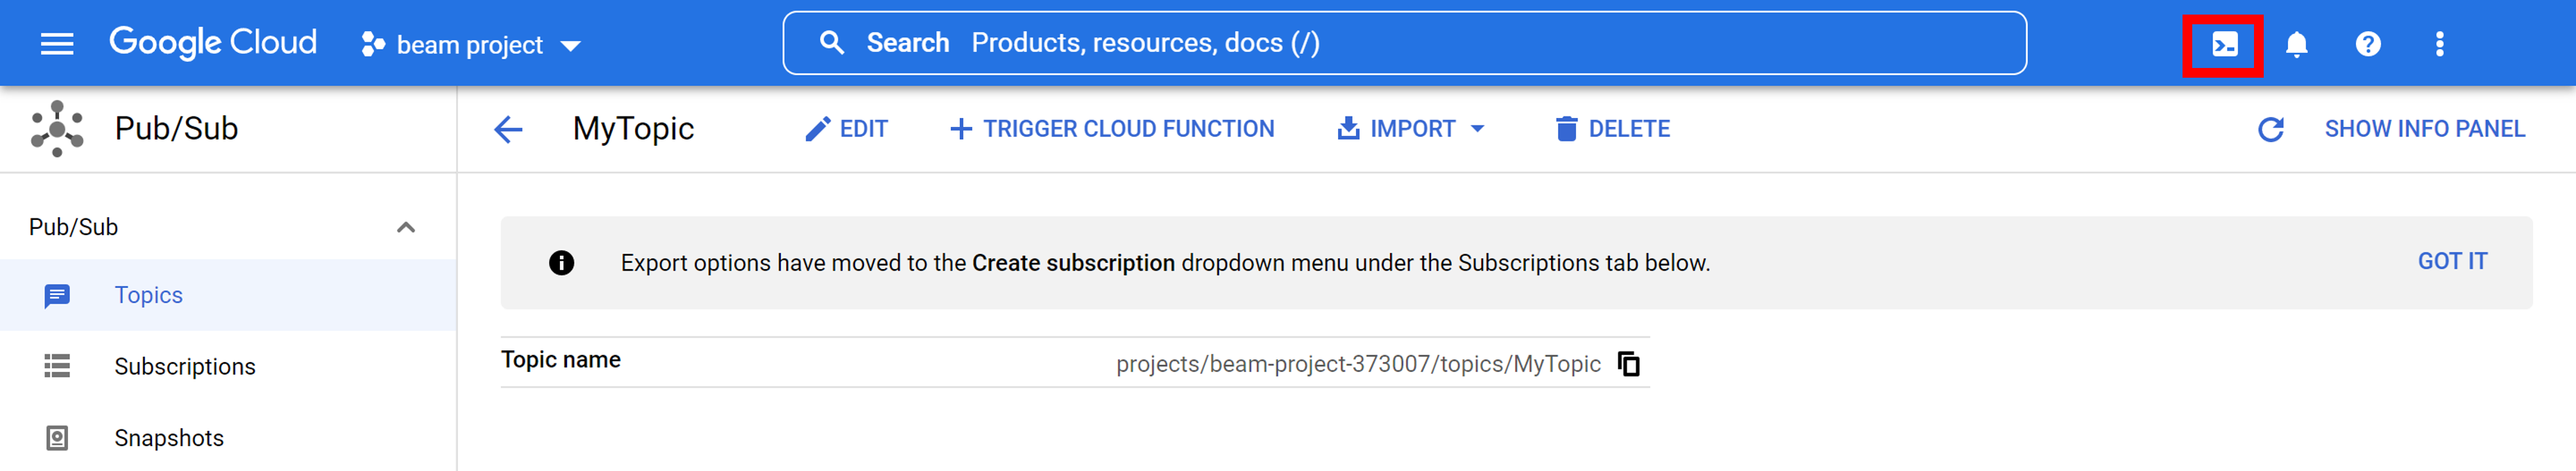Image resolution: width=2576 pixels, height=471 pixels.
Task: Open the three-dot more options menu
Action: 2440,44
